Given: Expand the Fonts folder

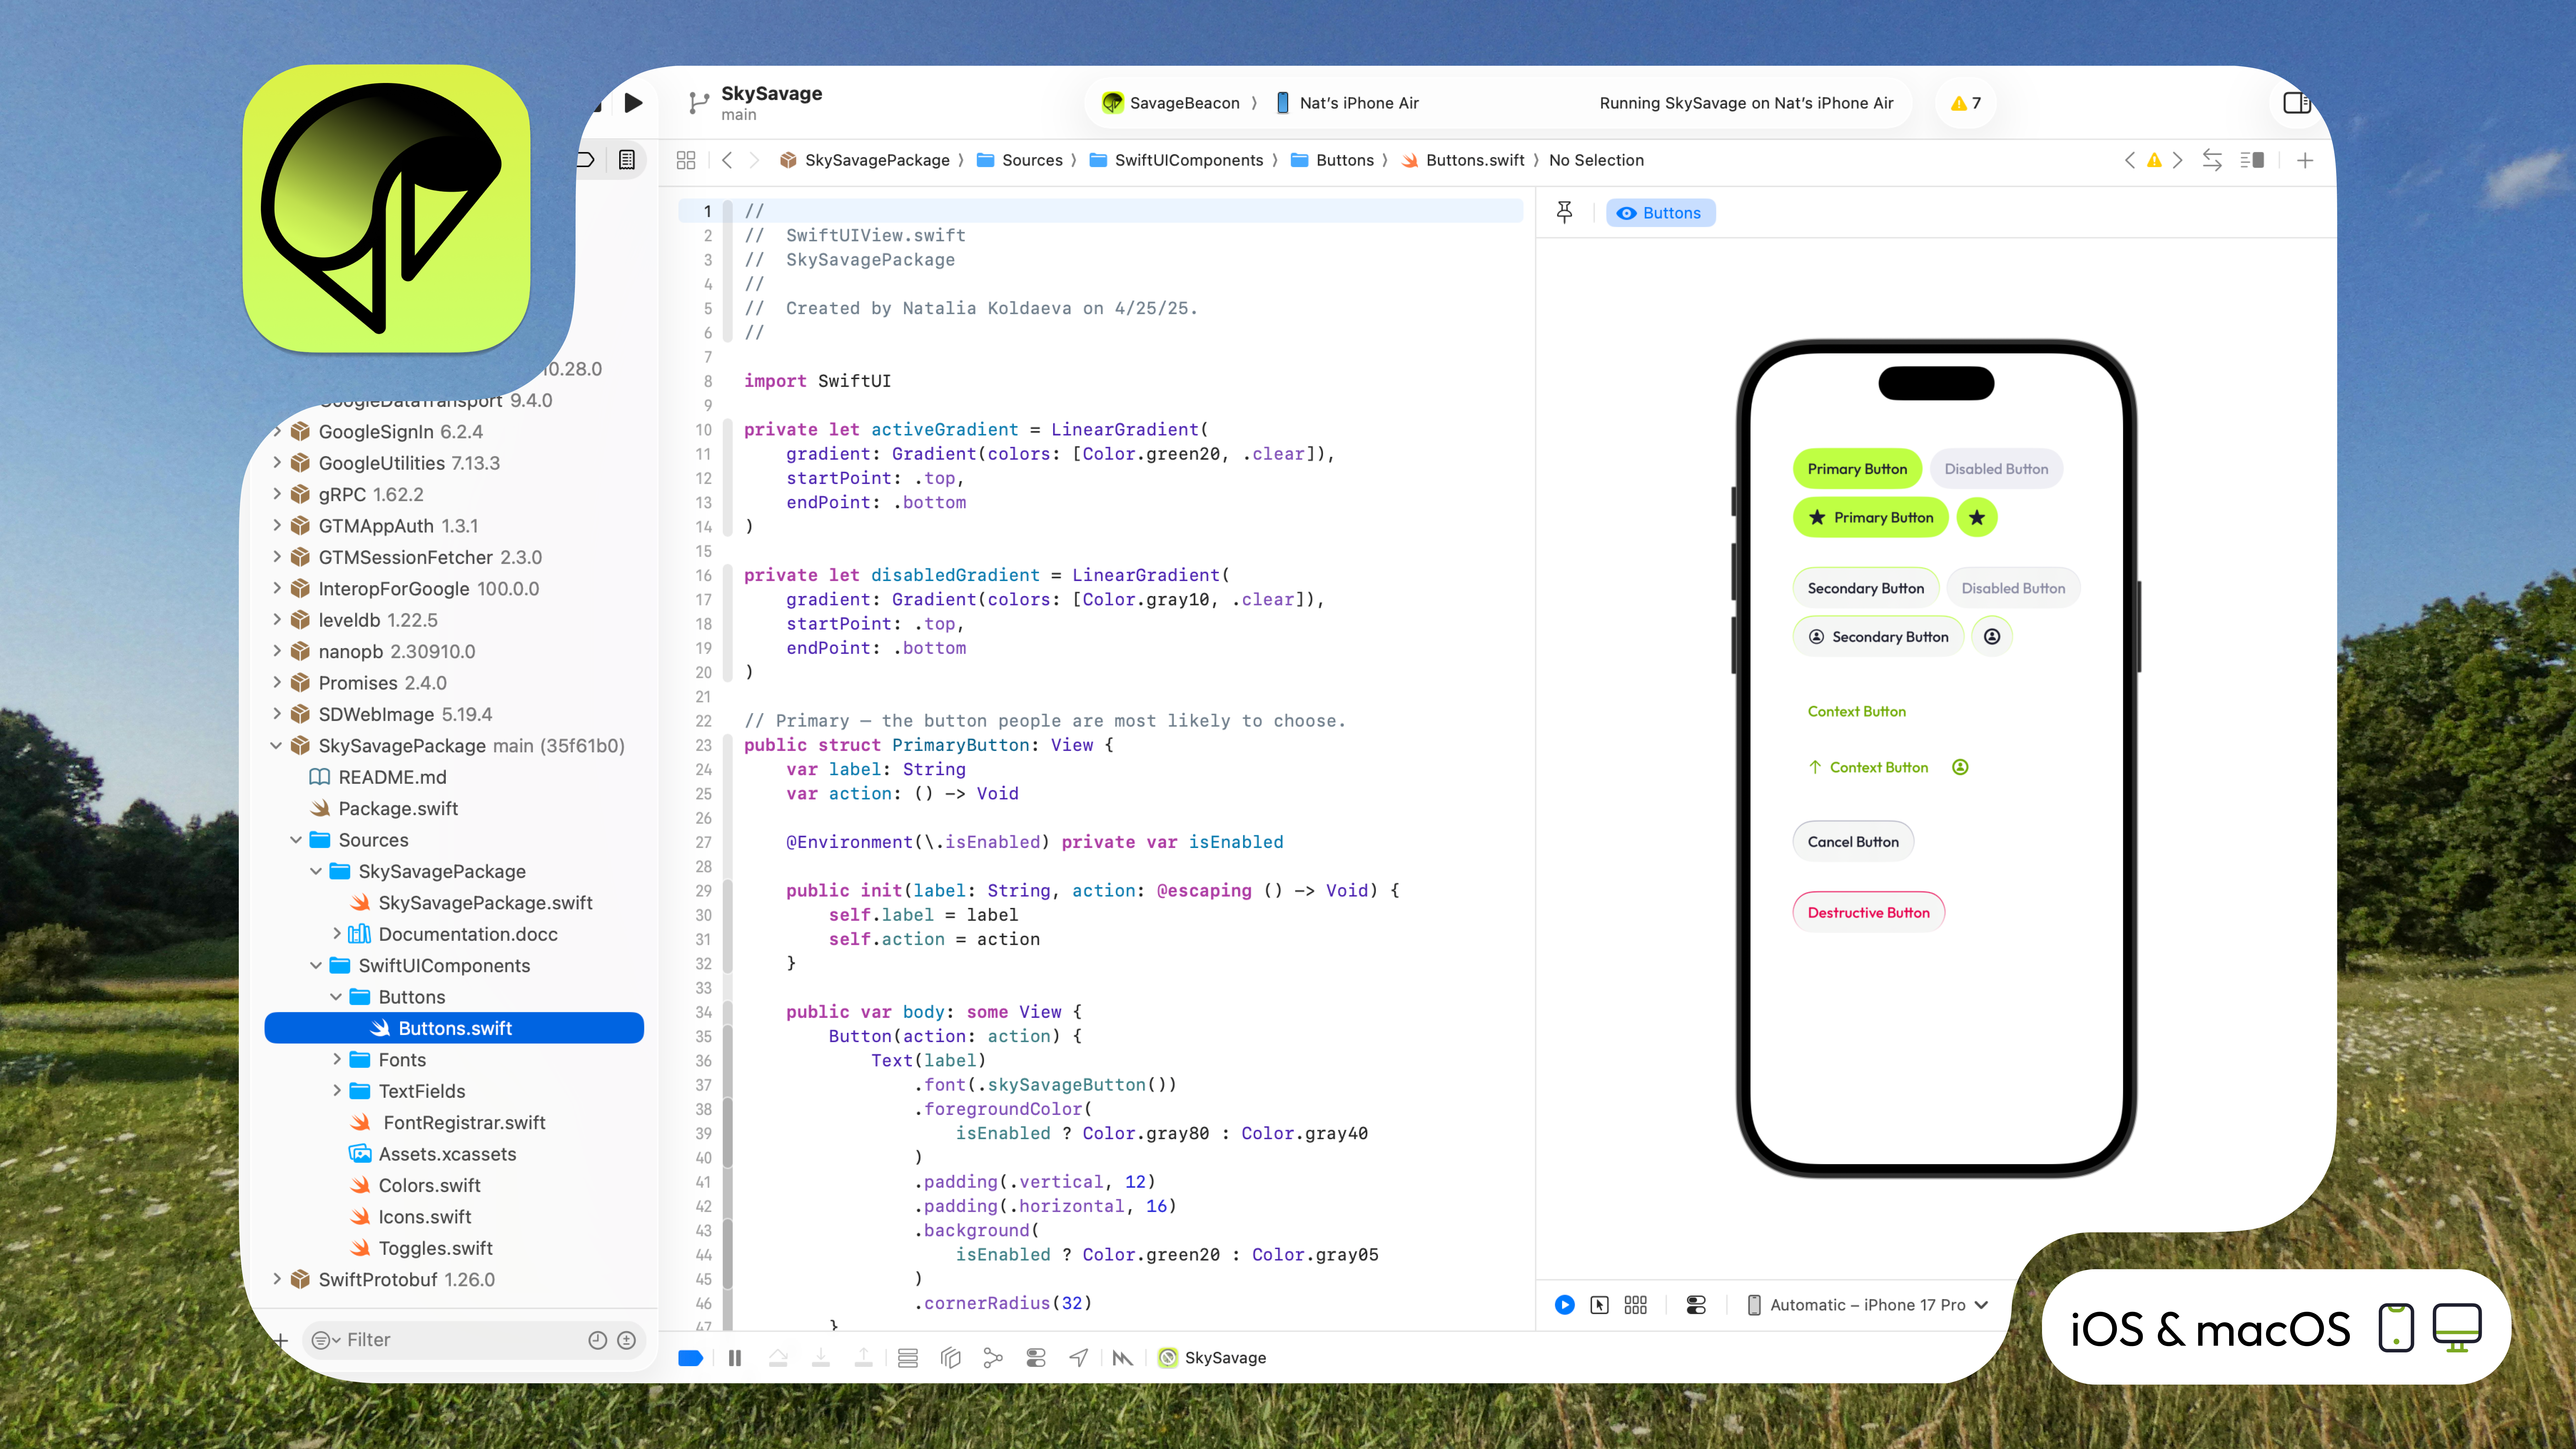Looking at the screenshot, I should click(x=337, y=1060).
